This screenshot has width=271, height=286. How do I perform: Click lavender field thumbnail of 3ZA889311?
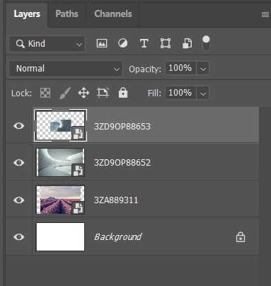(x=60, y=200)
